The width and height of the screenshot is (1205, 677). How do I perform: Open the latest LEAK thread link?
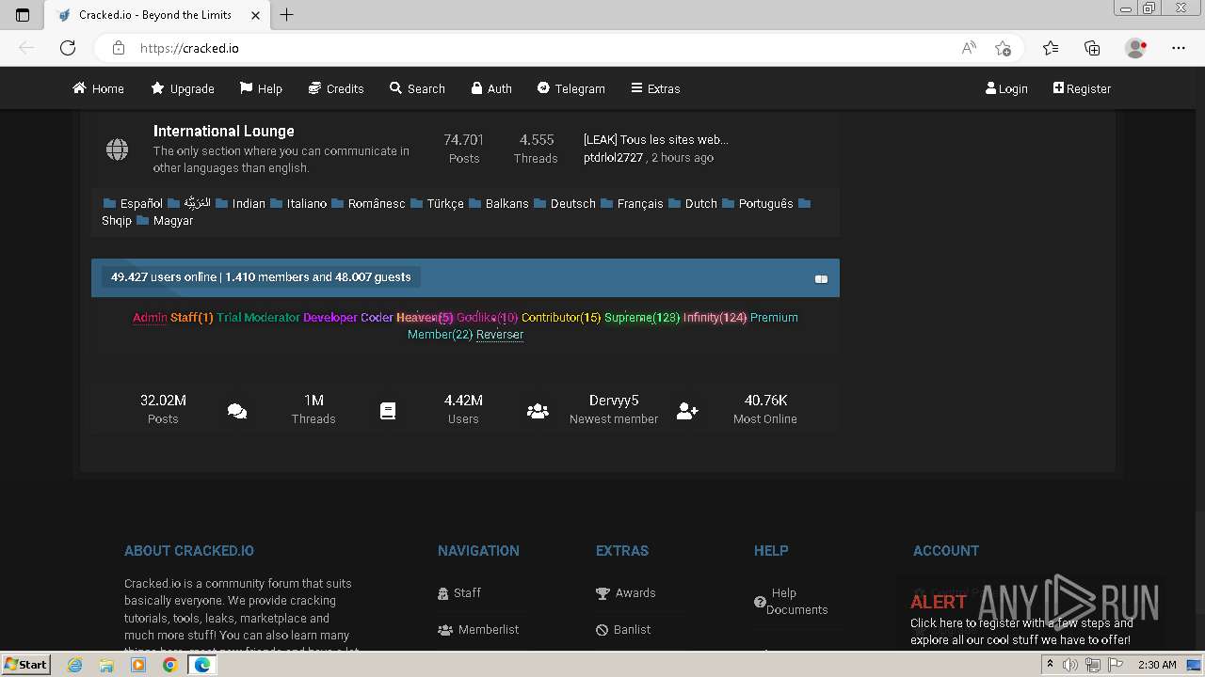(x=655, y=139)
